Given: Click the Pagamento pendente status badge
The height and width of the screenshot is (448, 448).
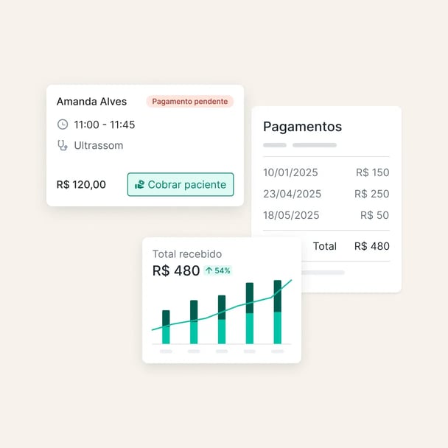Looking at the screenshot, I should click(189, 102).
